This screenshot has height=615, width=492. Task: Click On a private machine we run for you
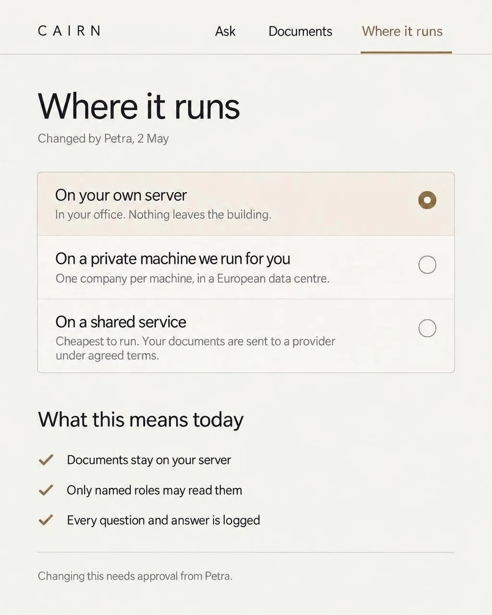(x=173, y=258)
